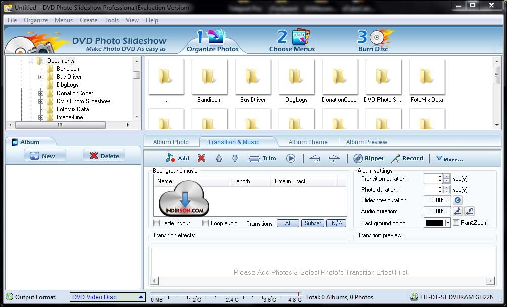This screenshot has width=507, height=307.
Task: Move music track up with arrow
Action: 219,158
